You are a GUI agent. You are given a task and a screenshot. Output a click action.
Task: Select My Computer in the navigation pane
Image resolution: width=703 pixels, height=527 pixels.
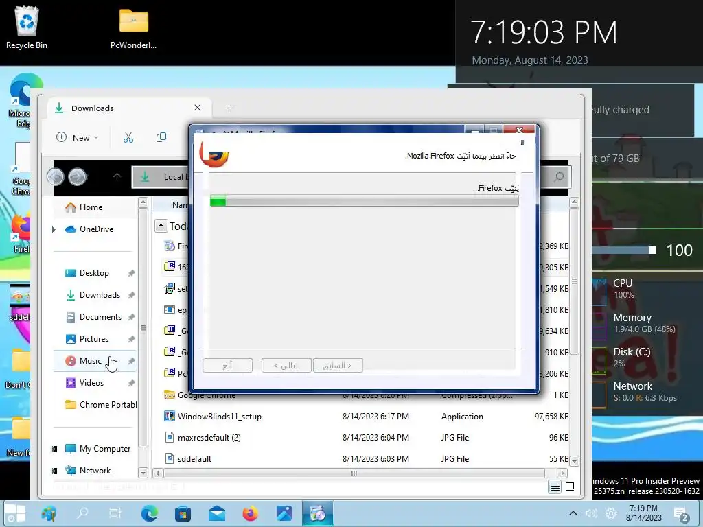pos(97,449)
